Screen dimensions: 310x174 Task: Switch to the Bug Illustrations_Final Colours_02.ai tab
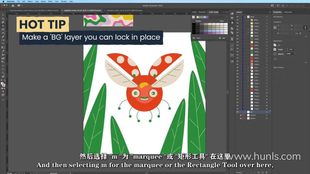(x=34, y=10)
